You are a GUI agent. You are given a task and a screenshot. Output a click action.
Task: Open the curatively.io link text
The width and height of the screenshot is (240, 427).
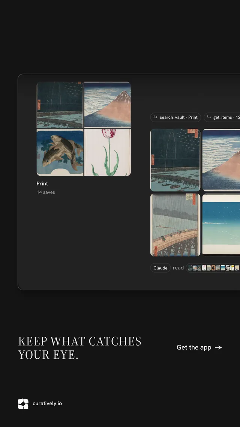(x=47, y=404)
